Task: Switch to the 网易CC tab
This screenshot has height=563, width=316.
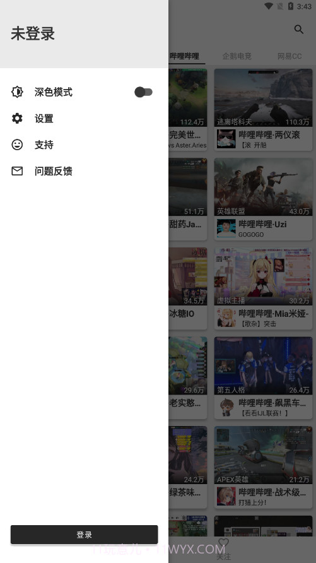Action: [290, 56]
